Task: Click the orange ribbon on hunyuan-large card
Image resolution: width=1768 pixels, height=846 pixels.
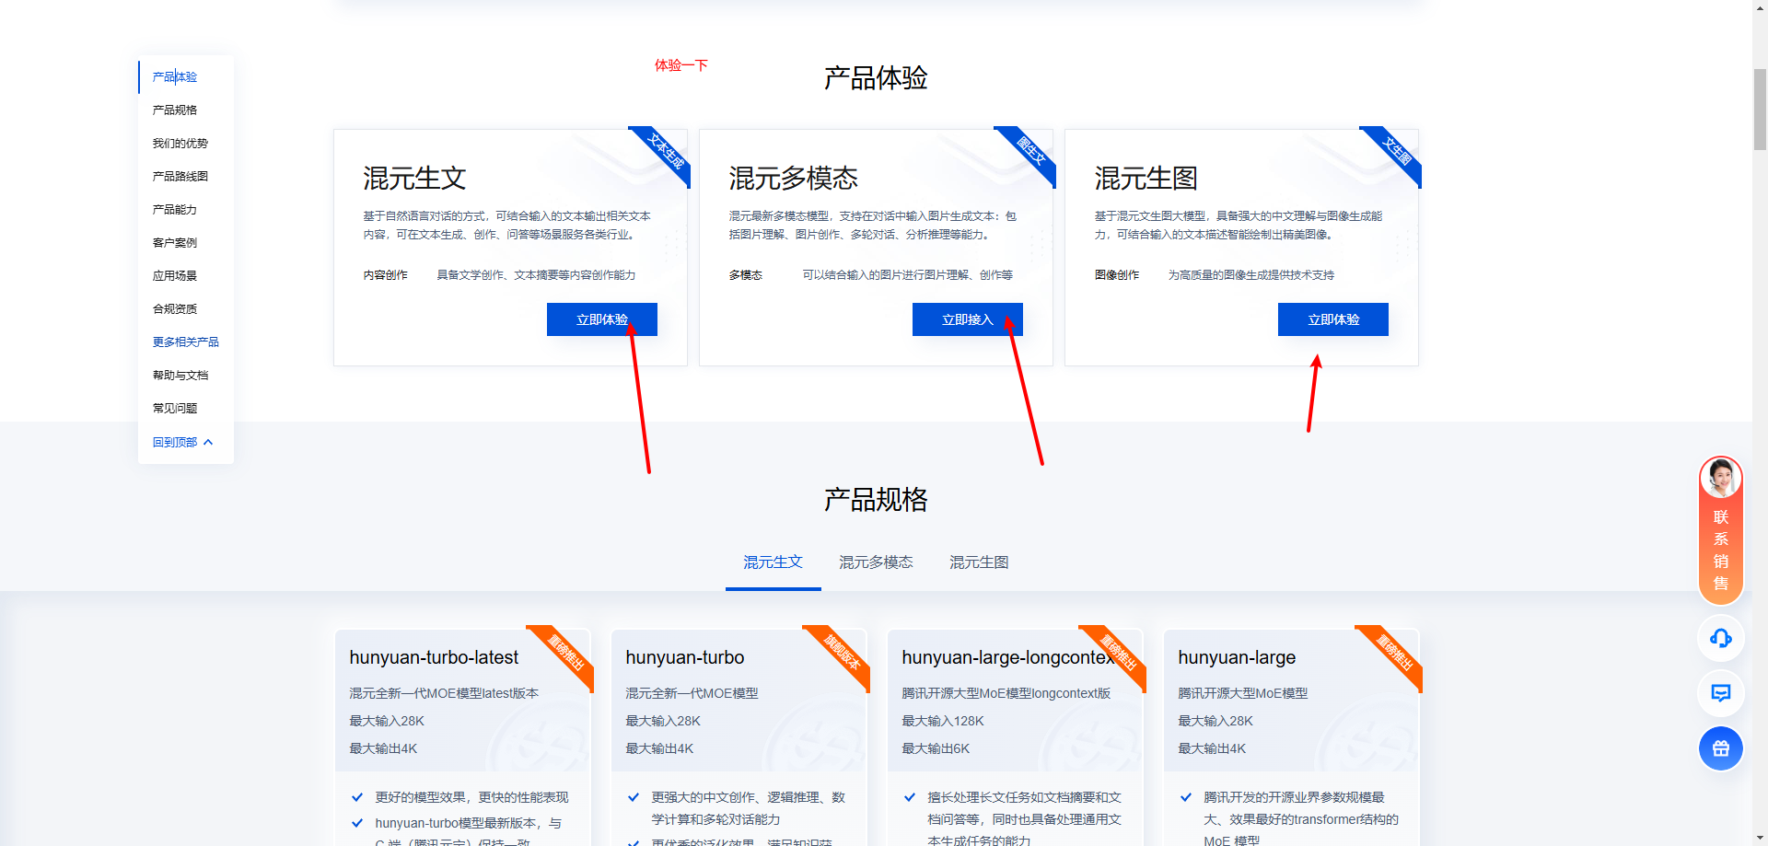Action: point(1394,652)
